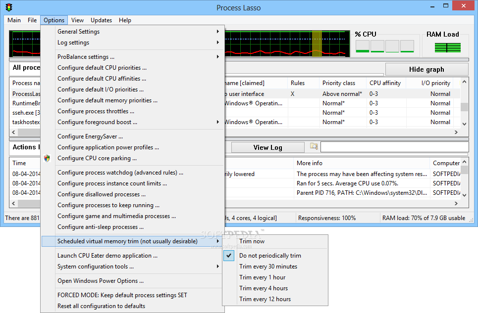Reset all configuration to defaults

coord(133,306)
